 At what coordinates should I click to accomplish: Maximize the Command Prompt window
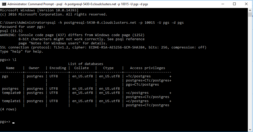pos(235,4)
